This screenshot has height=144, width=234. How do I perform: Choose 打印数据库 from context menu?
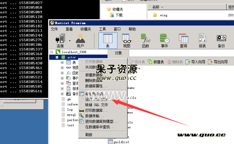click(x=103, y=110)
